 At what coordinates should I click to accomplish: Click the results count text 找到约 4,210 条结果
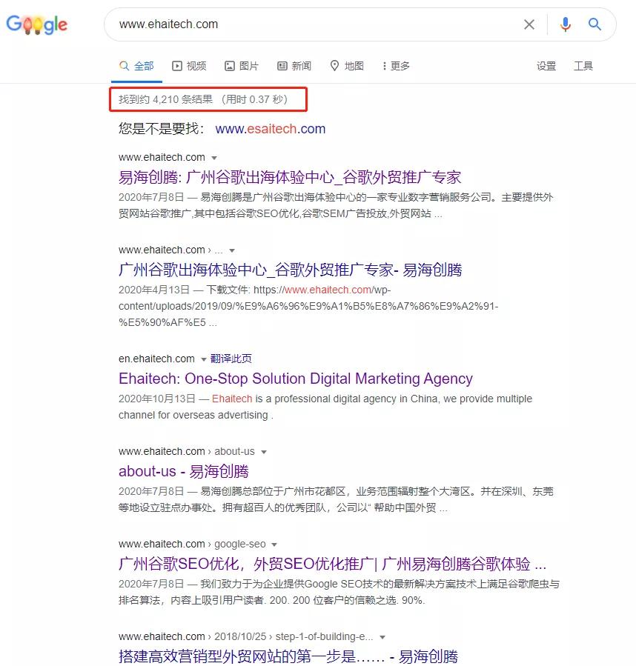click(x=165, y=99)
